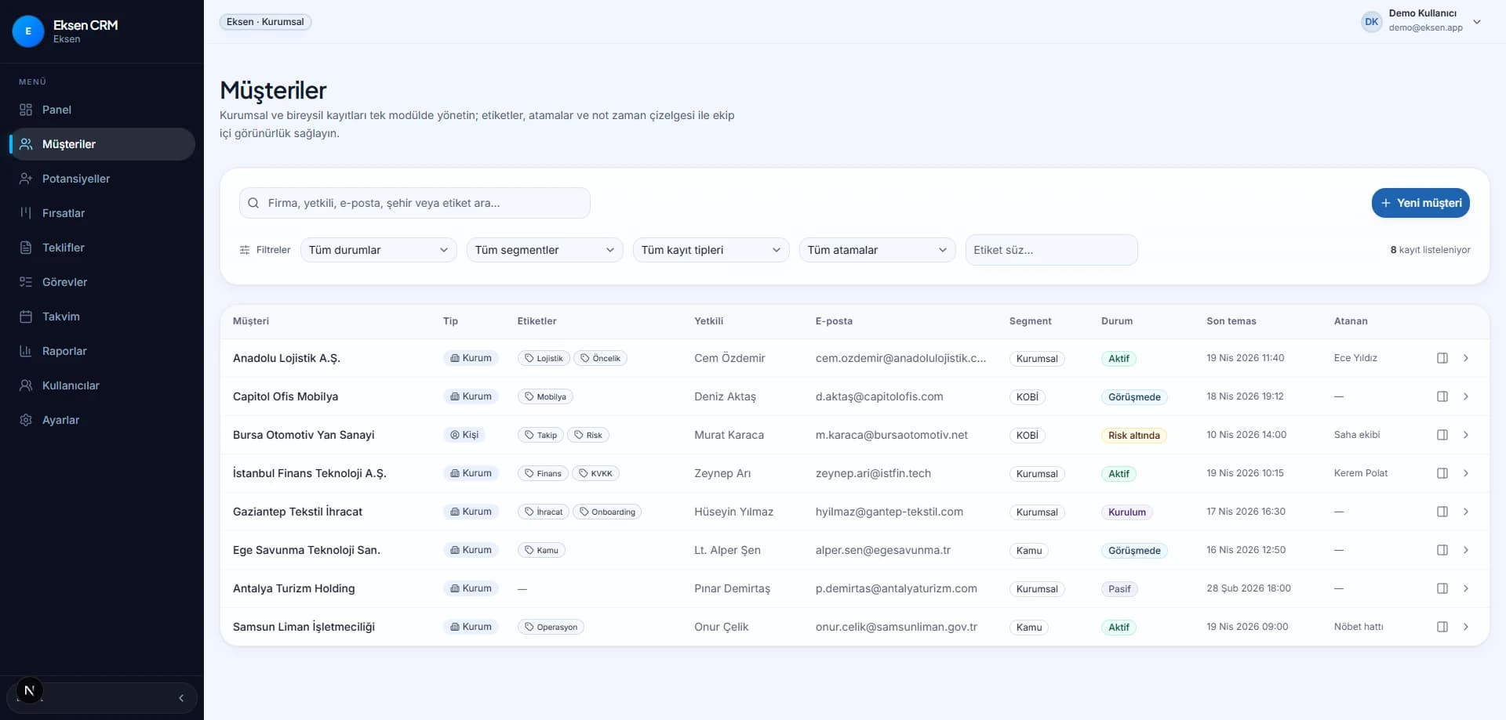Open the Tüm durumlar dropdown
The image size is (1506, 720).
pyautogui.click(x=378, y=250)
